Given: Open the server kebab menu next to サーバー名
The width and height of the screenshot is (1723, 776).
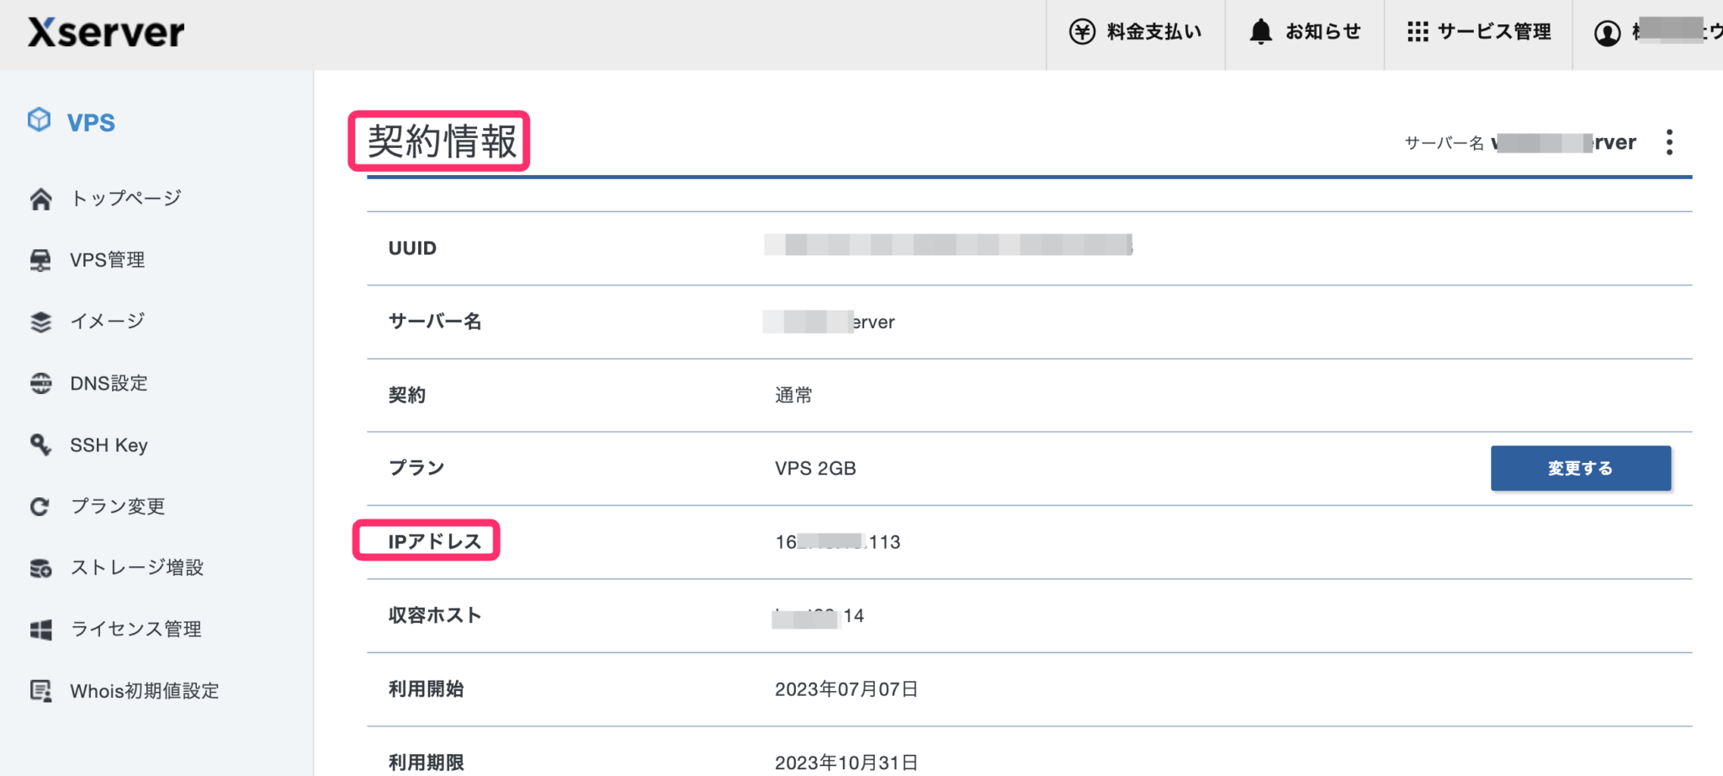Looking at the screenshot, I should click(1668, 142).
